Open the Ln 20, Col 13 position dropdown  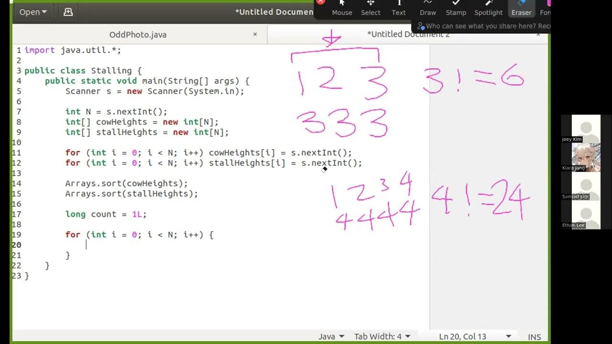pos(474,336)
